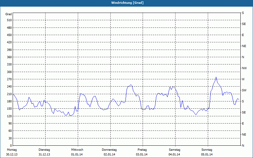Click the date 03.01.14
253x158 pixels.
tap(142, 155)
